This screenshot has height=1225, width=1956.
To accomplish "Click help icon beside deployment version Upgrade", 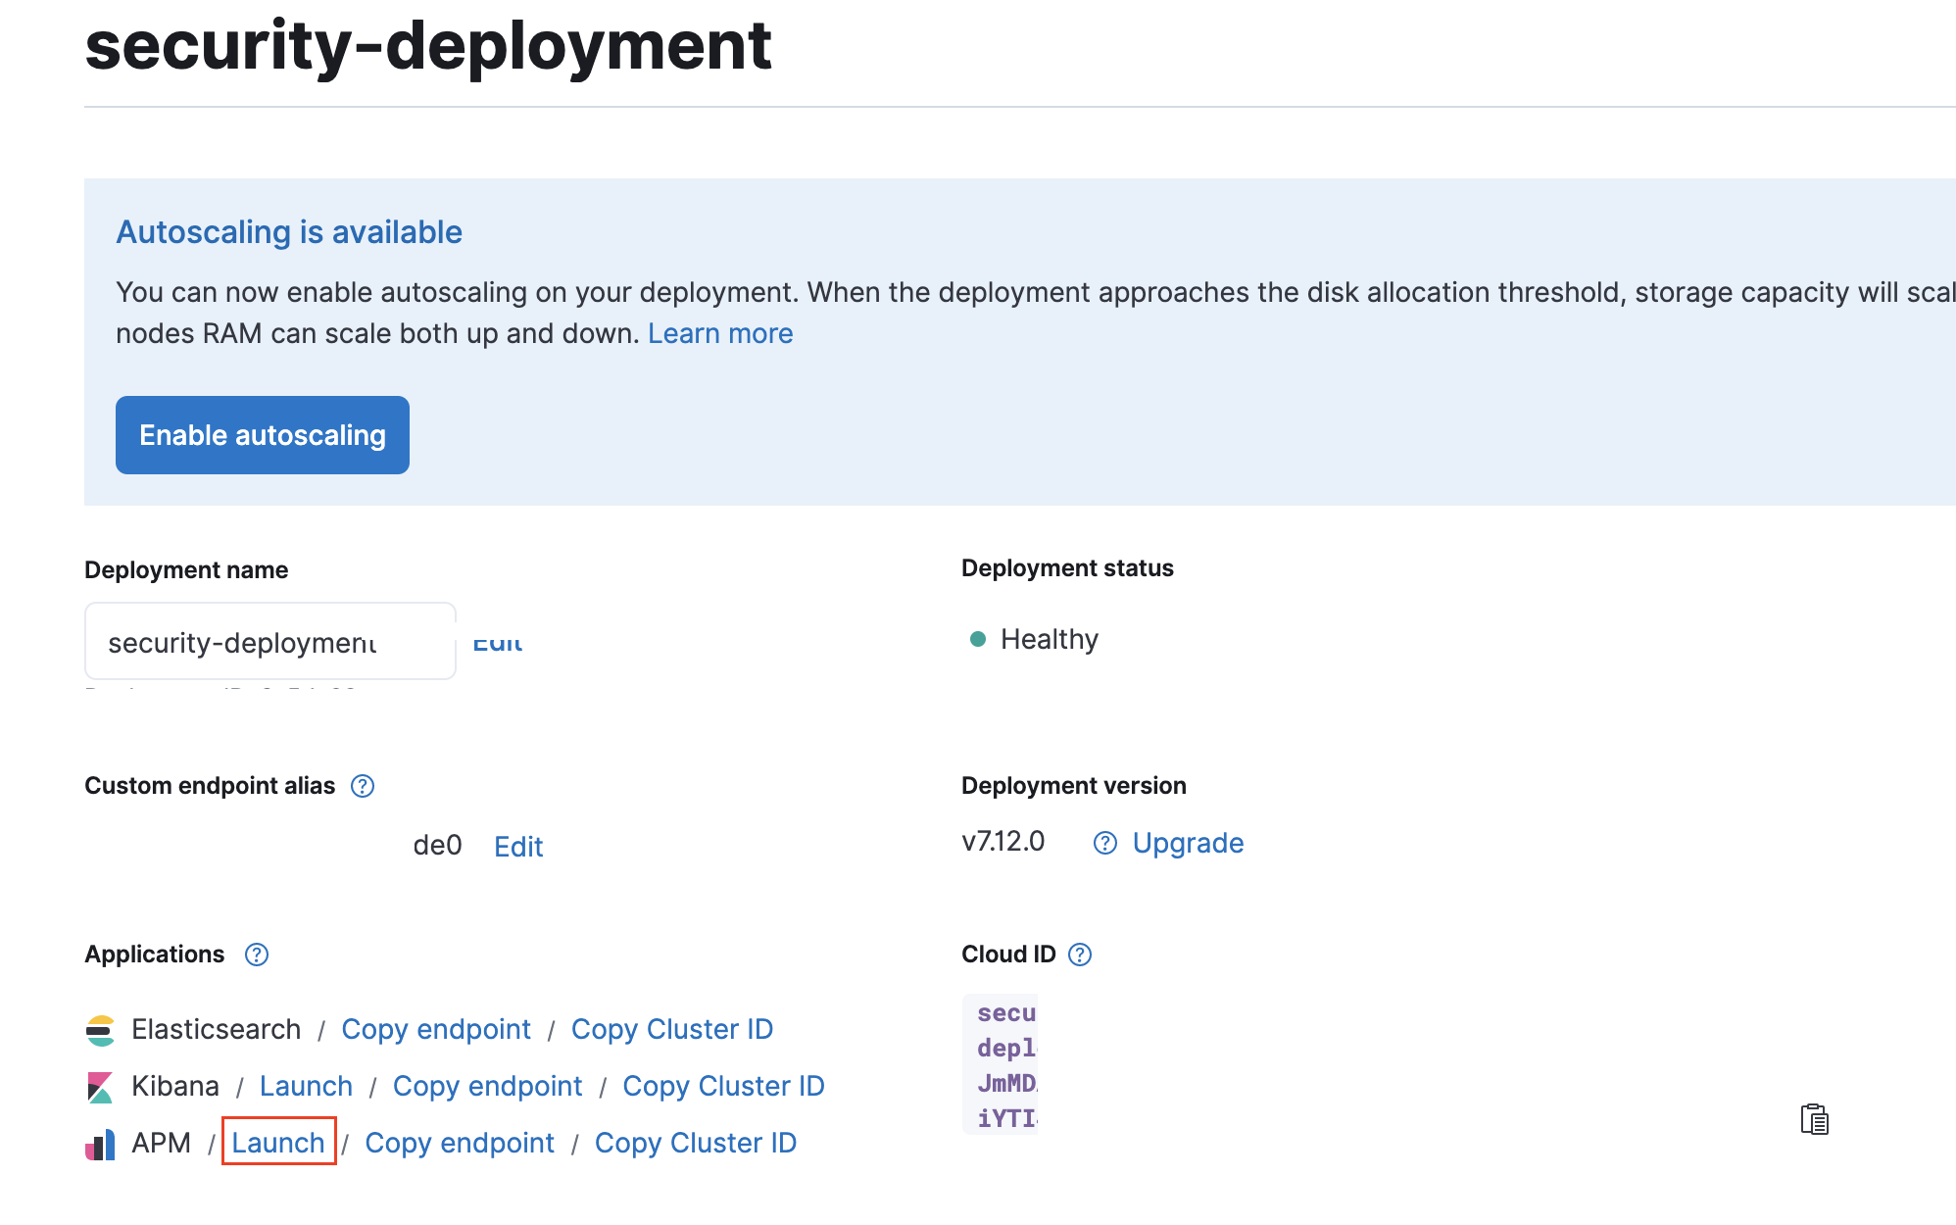I will pos(1105,843).
